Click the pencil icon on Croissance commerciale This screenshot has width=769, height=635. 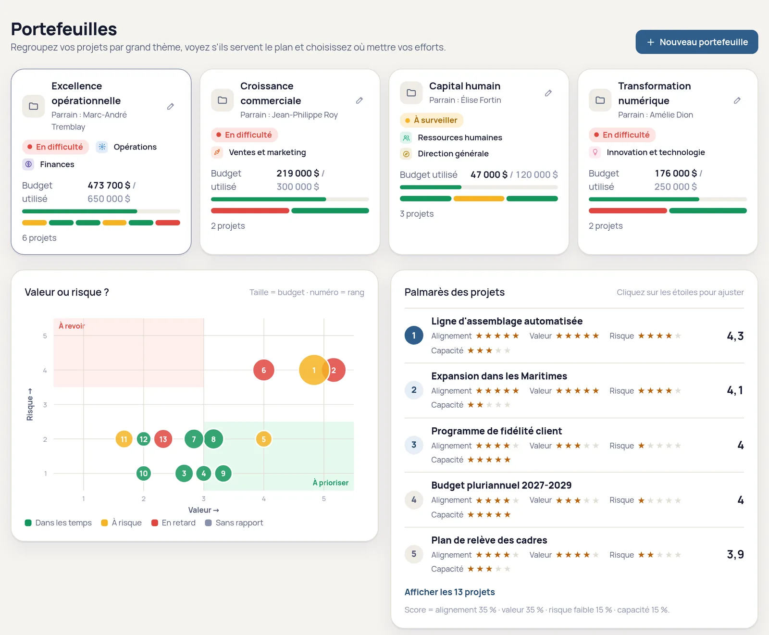pyautogui.click(x=360, y=100)
